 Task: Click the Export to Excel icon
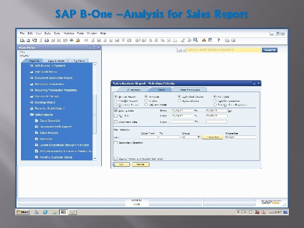(x=53, y=40)
